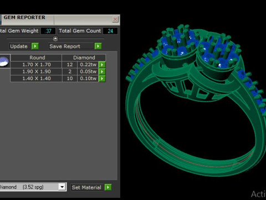This screenshot has height=200, width=266.
Task: Click the Round column header
Action: (x=36, y=58)
